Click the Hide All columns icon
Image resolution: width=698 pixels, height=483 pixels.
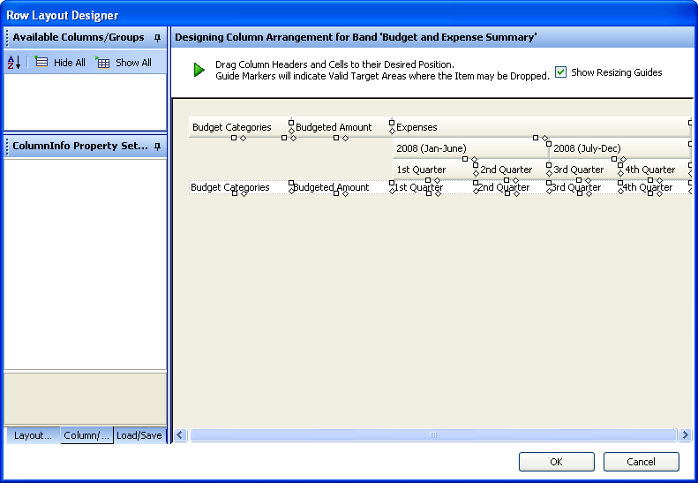tap(41, 63)
